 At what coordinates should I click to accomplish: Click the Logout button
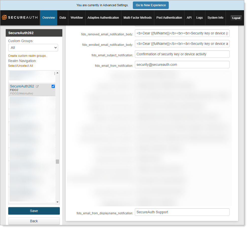236,18
